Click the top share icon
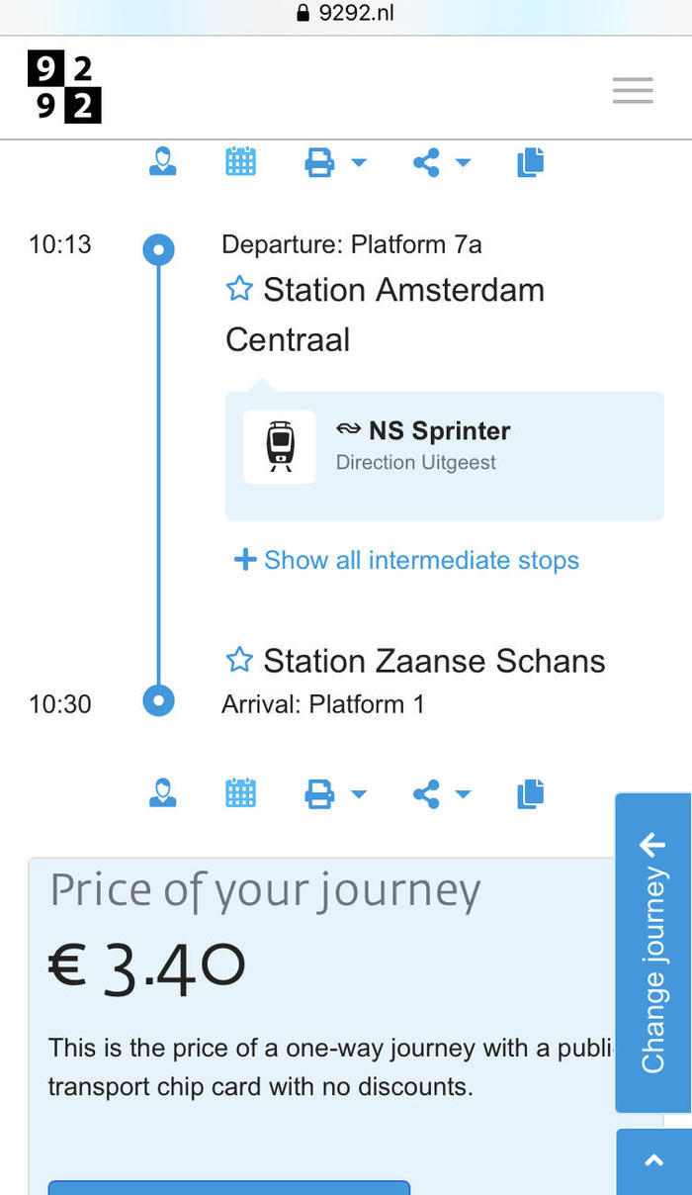 426,162
